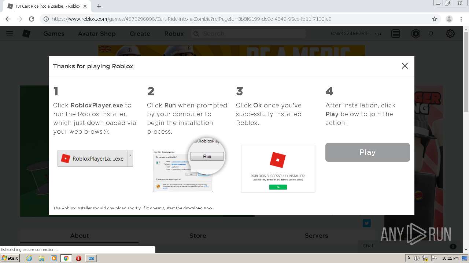Open the Opera taskbar icon
The image size is (469, 263).
(x=78, y=258)
